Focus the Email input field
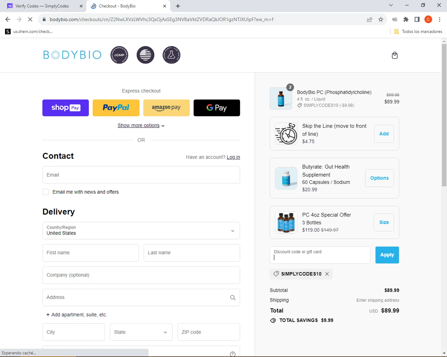 tap(141, 175)
